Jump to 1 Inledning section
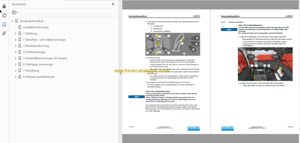The width and height of the screenshot is (300, 143). click(x=30, y=34)
